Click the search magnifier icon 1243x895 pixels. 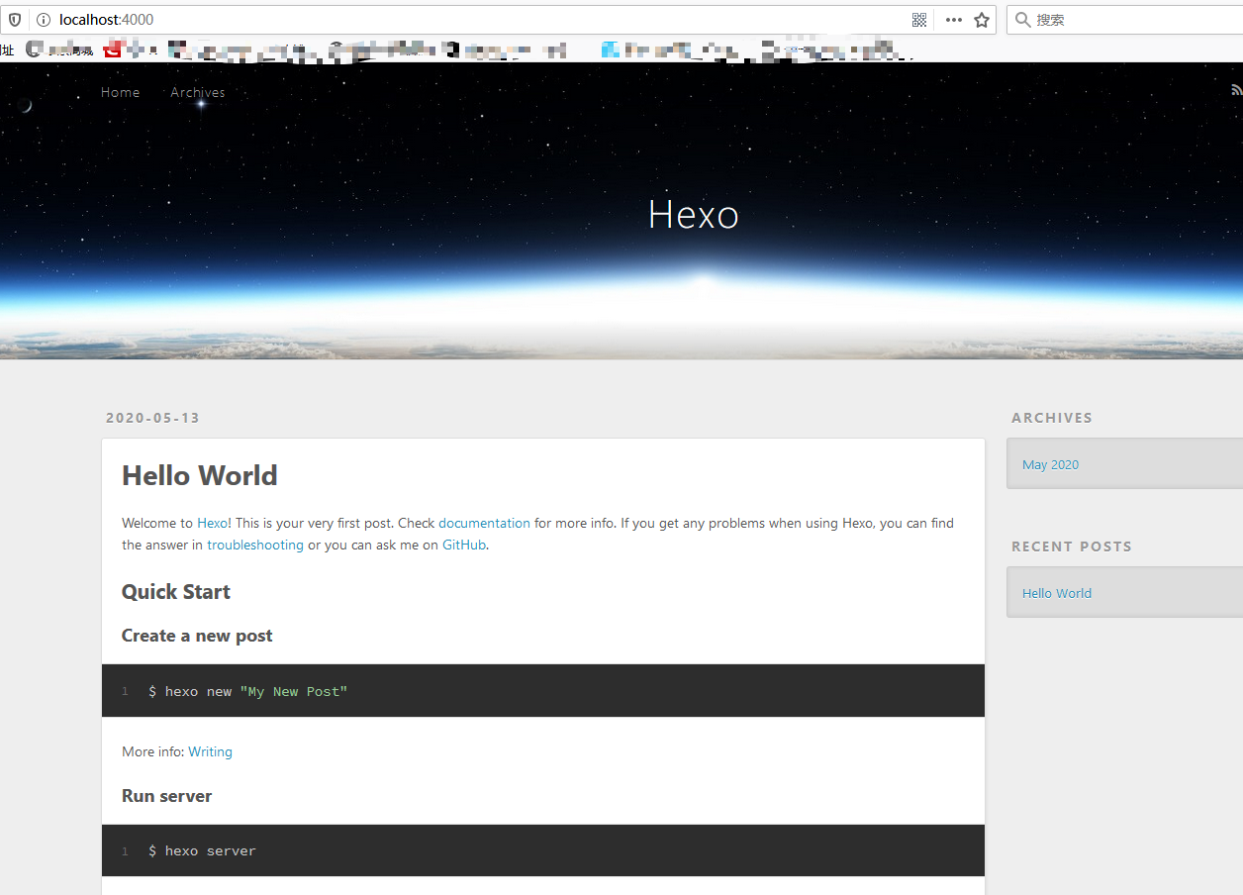pyautogui.click(x=1022, y=20)
